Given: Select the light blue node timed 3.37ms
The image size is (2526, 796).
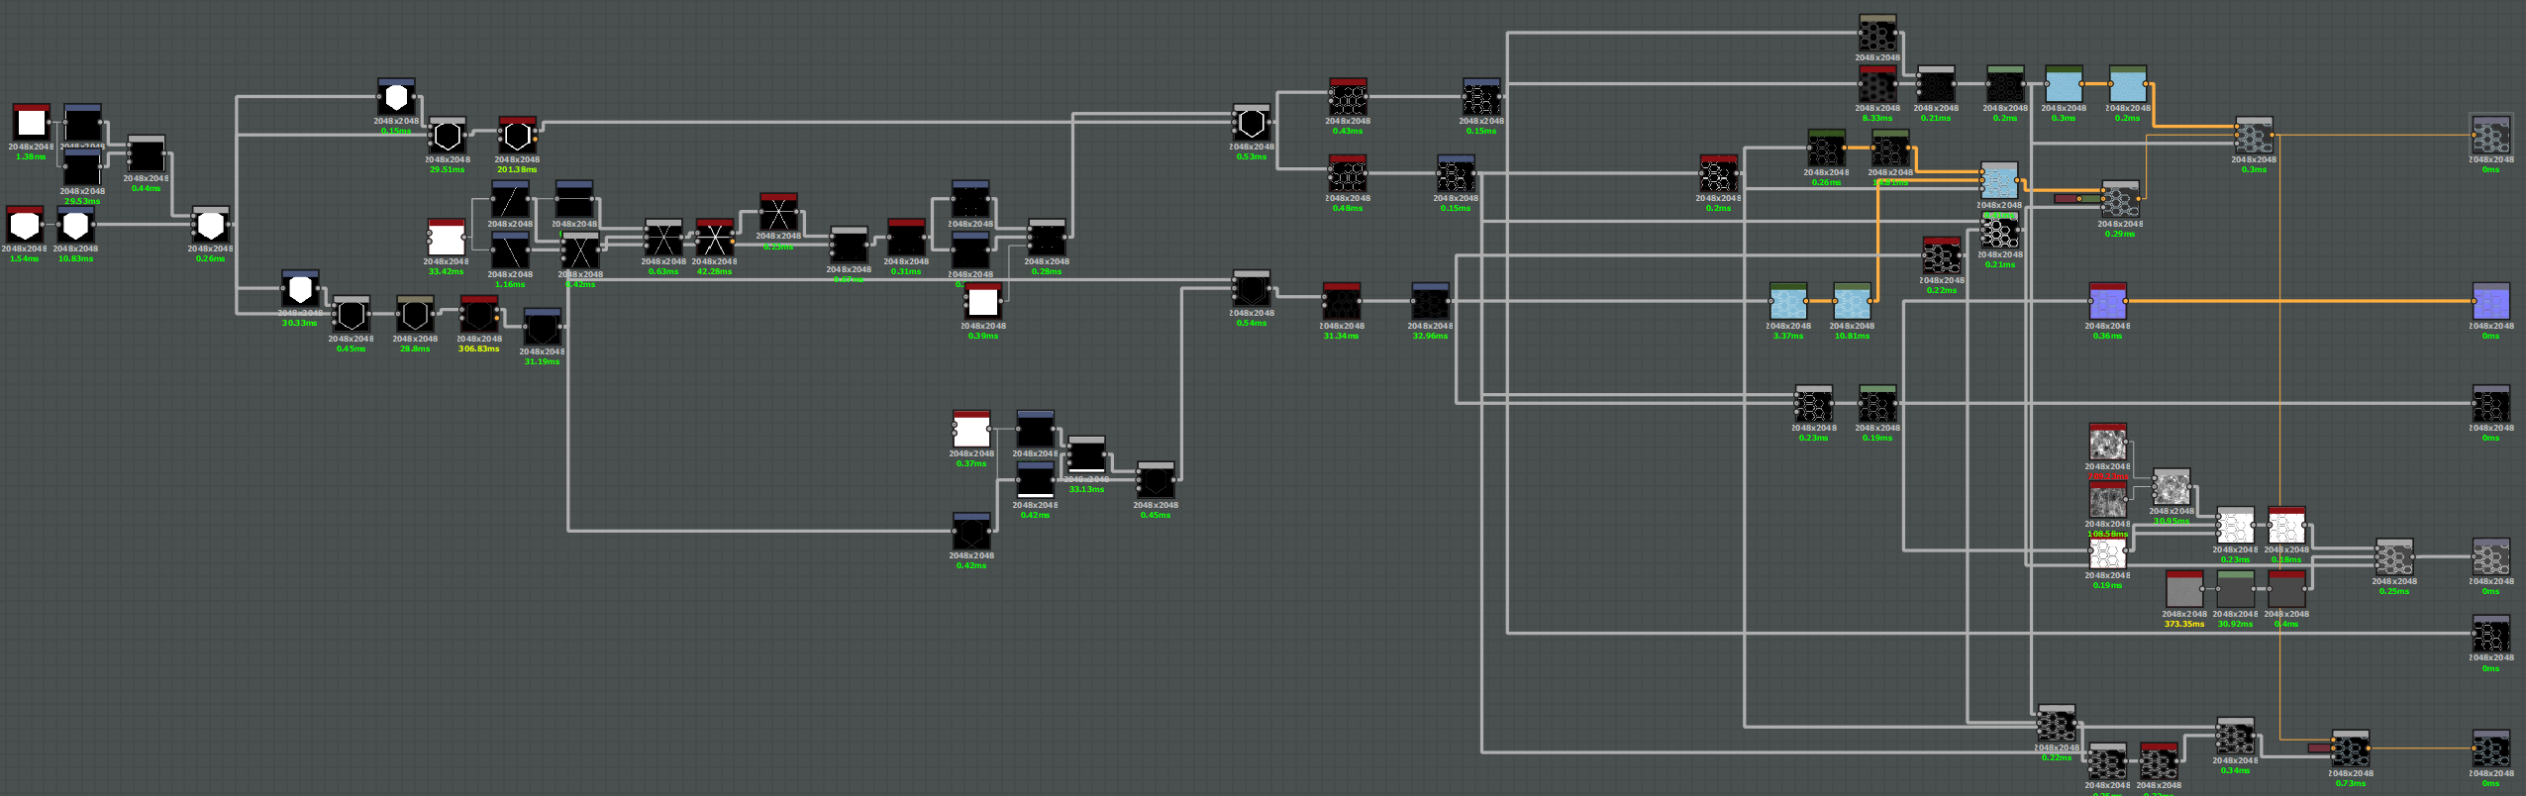Looking at the screenshot, I should (x=1788, y=302).
